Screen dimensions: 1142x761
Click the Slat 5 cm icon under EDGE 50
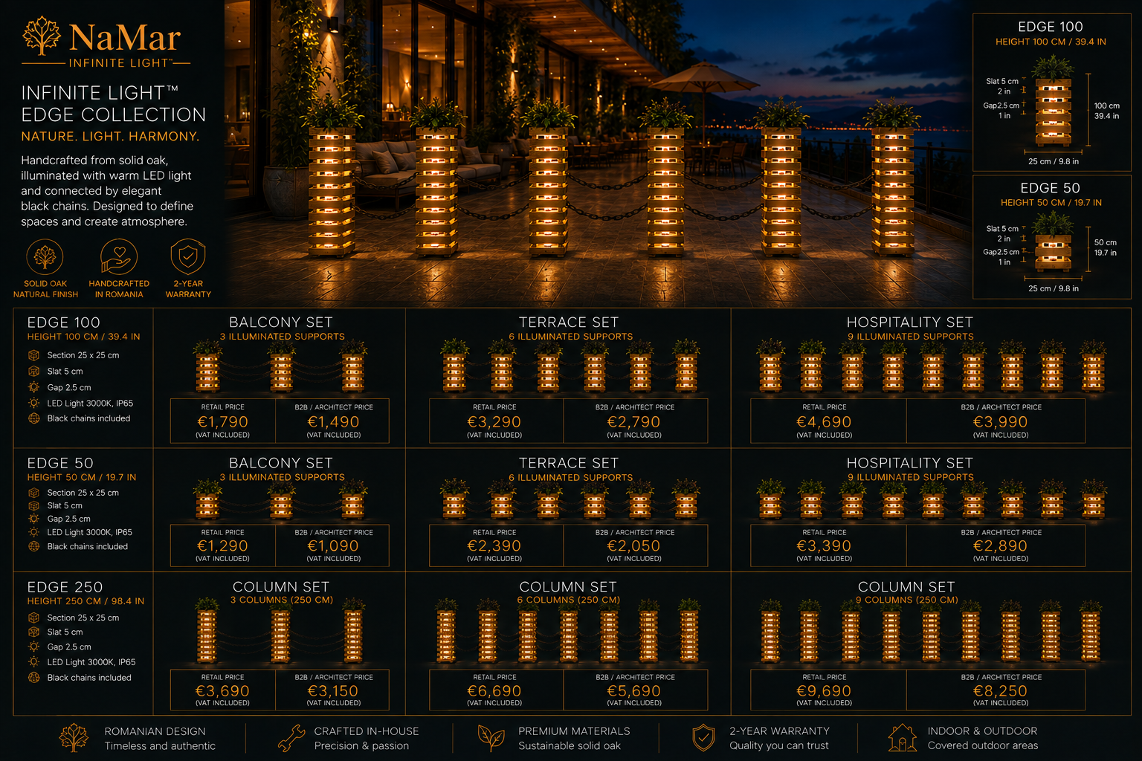tap(33, 505)
